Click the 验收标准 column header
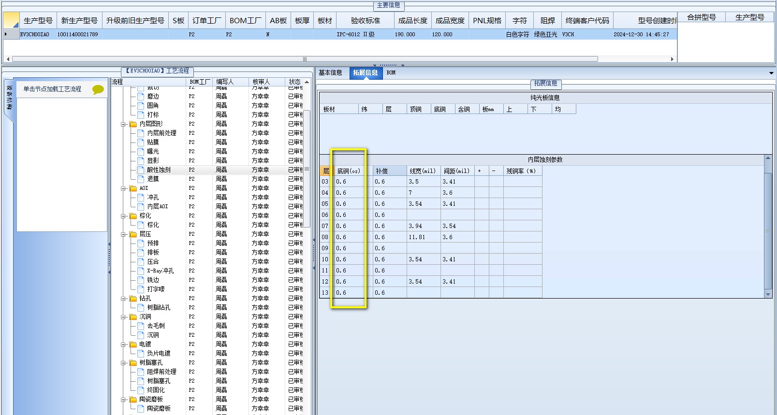The width and height of the screenshot is (777, 415). coord(366,21)
